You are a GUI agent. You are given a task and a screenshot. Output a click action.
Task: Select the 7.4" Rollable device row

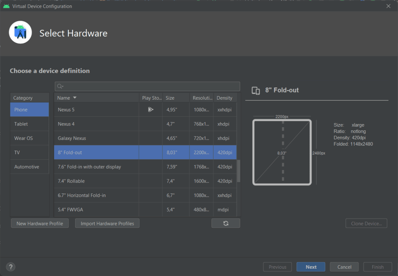click(145, 181)
